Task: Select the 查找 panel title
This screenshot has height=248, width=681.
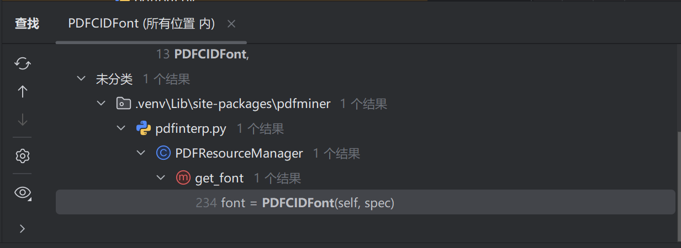Action: pos(27,24)
